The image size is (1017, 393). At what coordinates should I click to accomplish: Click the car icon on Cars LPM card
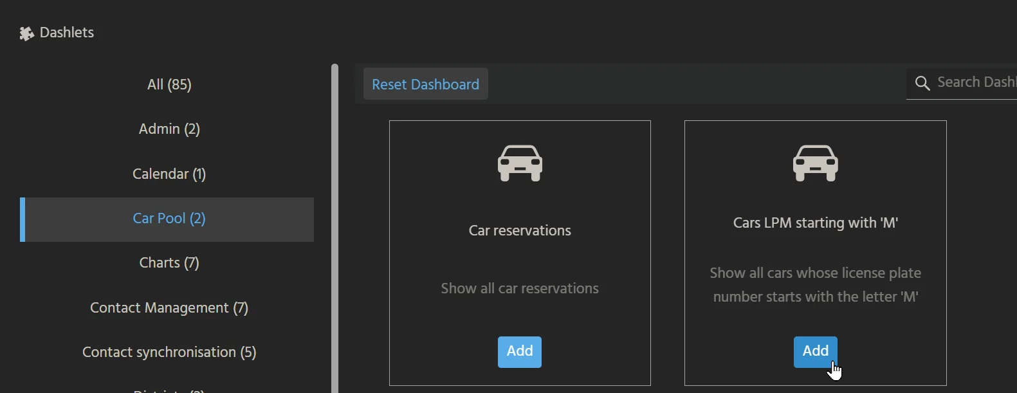(x=815, y=163)
